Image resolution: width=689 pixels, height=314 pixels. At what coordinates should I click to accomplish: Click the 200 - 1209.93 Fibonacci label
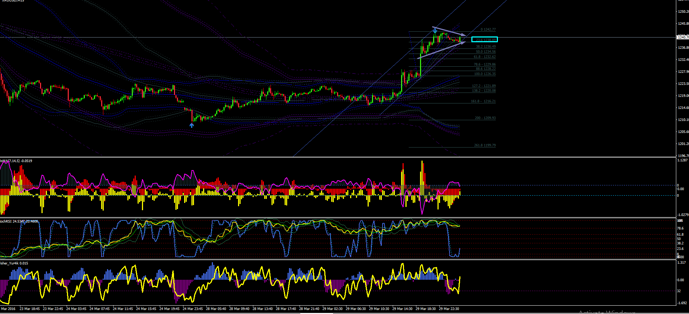(485, 118)
